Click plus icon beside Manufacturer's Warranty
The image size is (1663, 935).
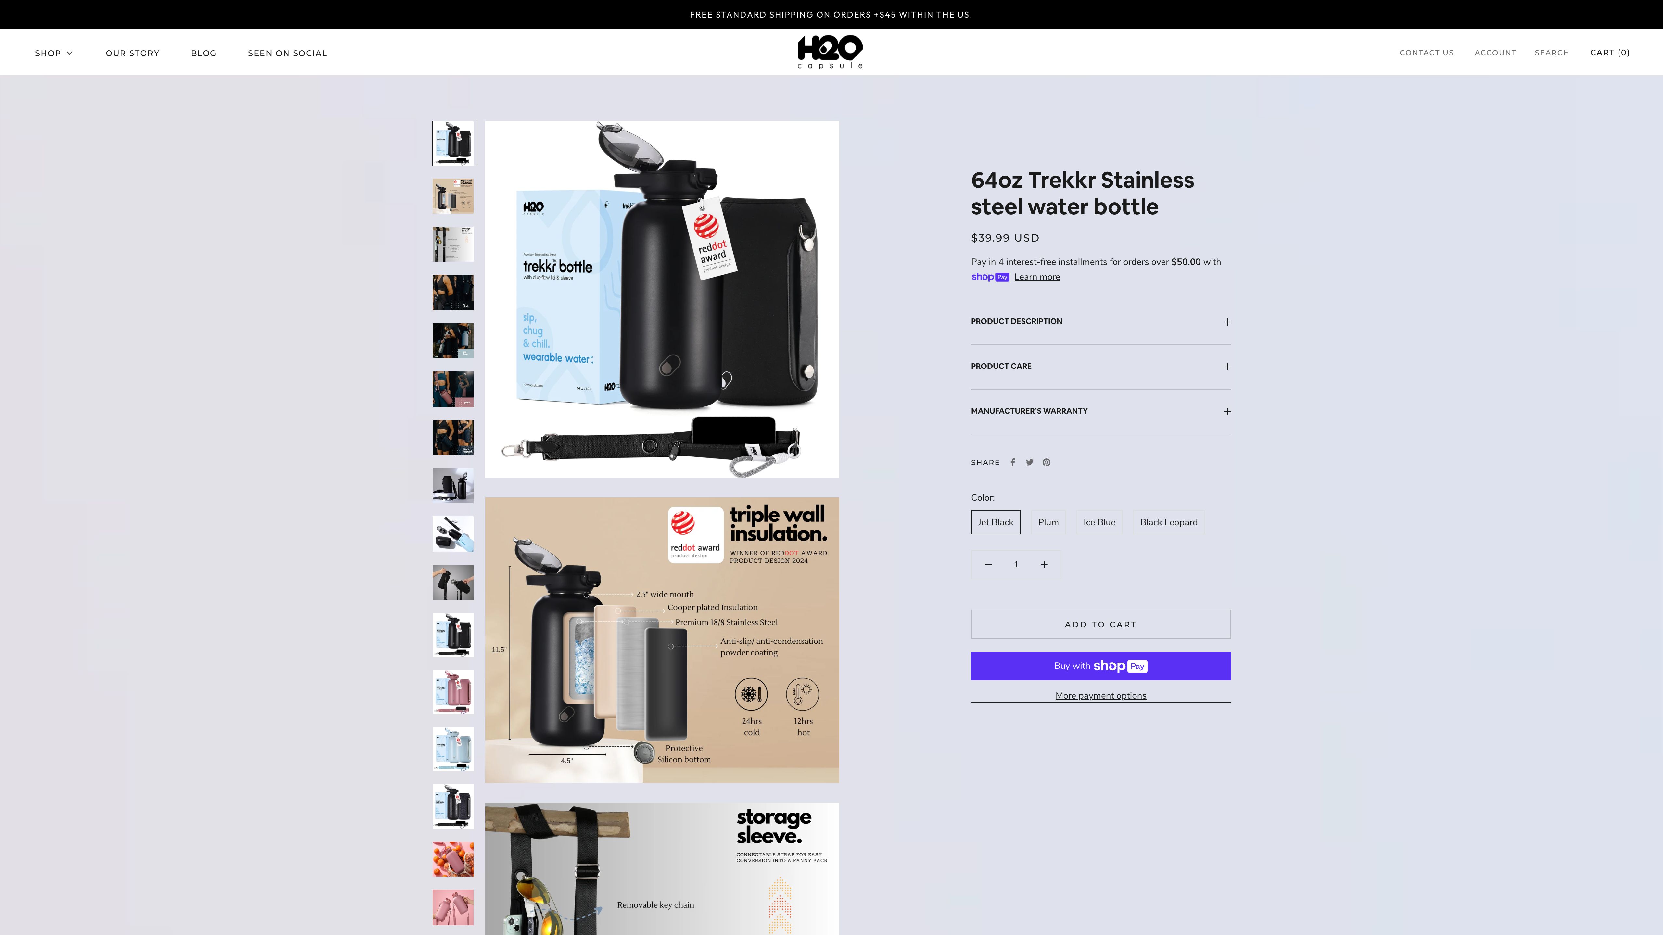(1227, 412)
